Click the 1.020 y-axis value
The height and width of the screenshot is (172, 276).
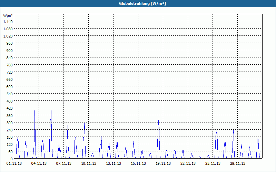point(8,36)
